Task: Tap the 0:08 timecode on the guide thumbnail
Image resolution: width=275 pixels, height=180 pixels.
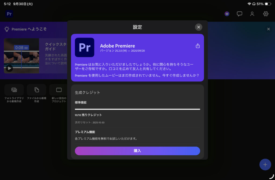Action: [x=21, y=48]
